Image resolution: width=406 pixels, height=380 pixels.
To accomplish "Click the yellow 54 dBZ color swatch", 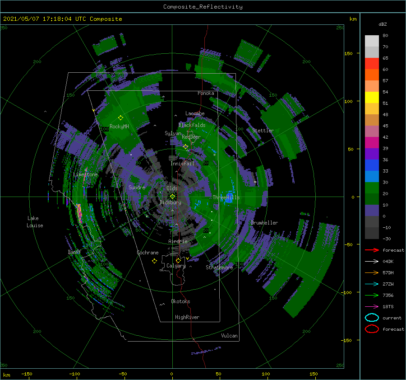I will coord(372,97).
